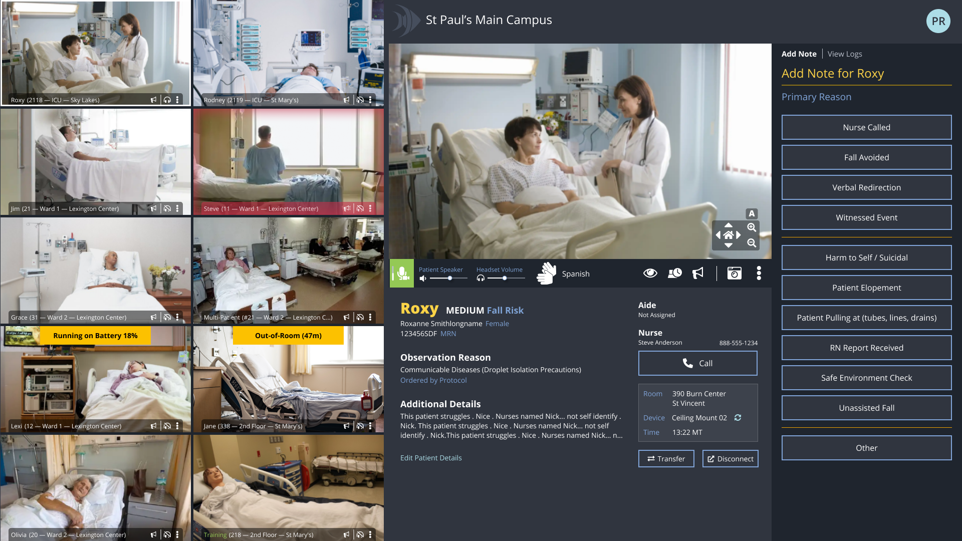Take a snapshot with camera icon
Screen dimensions: 962x541
(x=734, y=273)
